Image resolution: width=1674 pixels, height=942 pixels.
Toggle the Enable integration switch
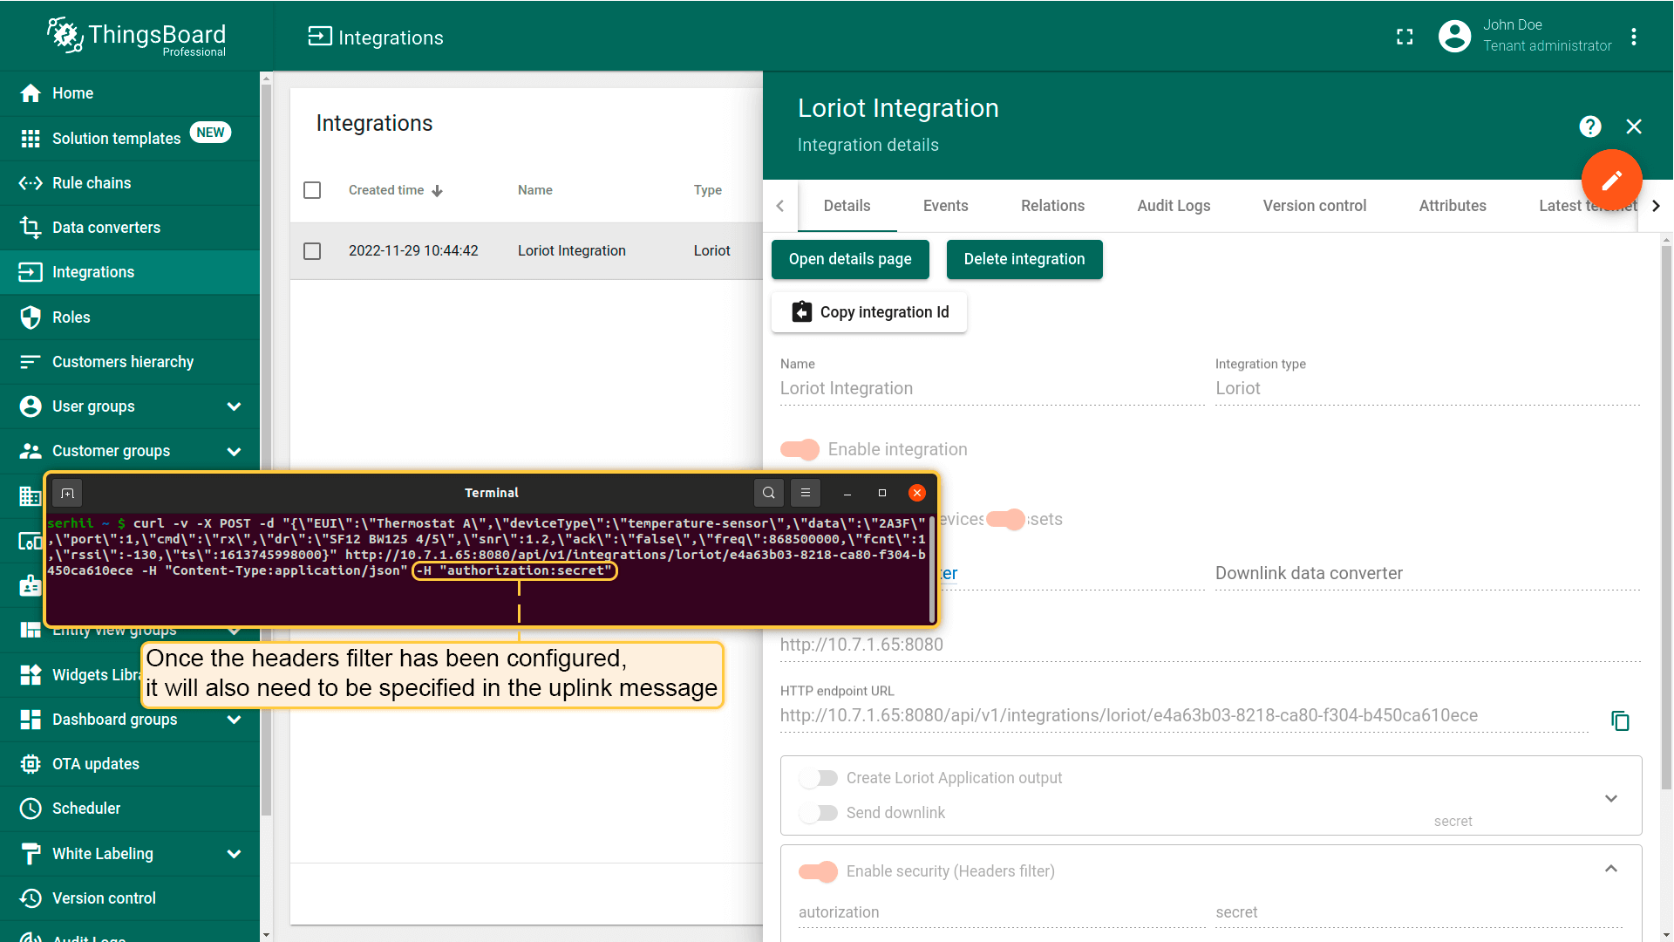[x=800, y=449]
